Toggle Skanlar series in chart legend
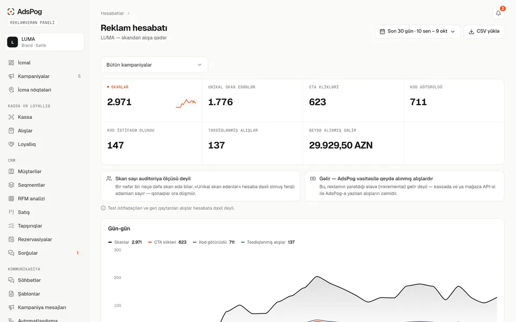The image size is (516, 322). [x=125, y=242]
